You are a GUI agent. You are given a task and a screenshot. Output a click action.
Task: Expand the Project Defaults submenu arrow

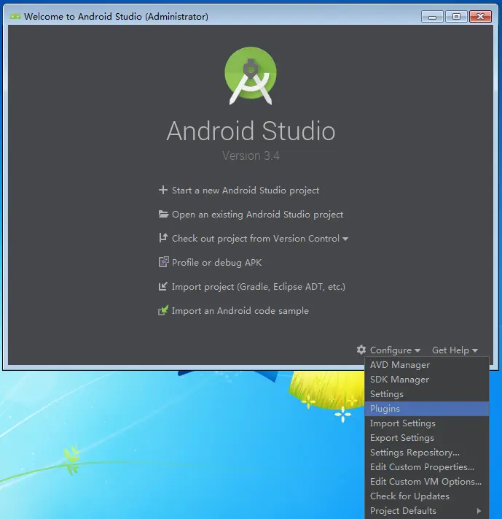point(479,511)
